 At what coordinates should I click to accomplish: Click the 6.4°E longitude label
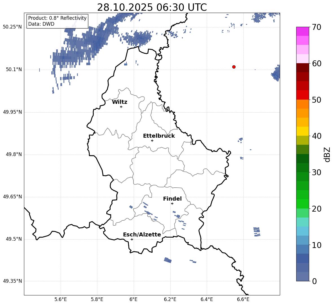(x=206, y=299)
